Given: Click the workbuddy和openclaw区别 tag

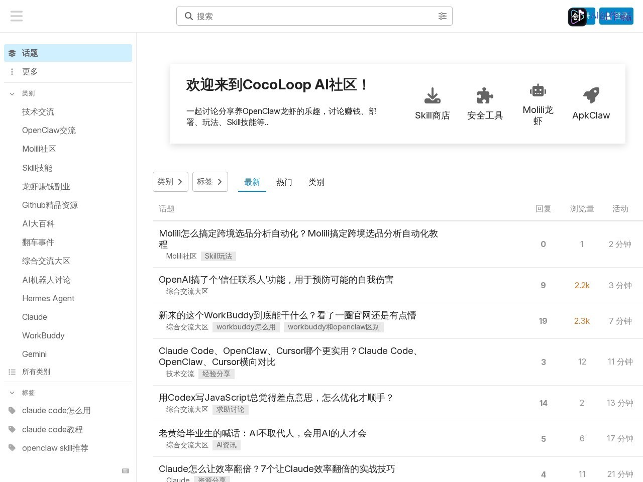Looking at the screenshot, I should (334, 327).
